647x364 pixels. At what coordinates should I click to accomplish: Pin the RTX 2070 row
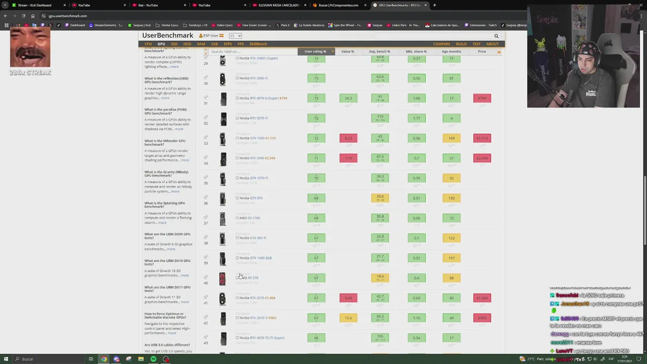(206, 297)
